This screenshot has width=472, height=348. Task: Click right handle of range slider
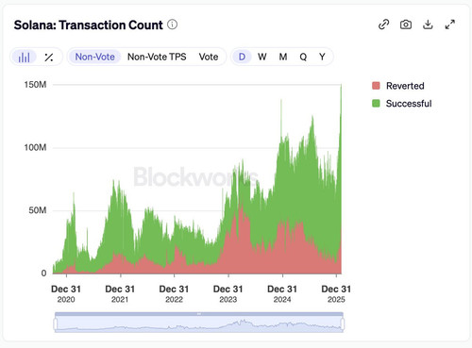(343, 323)
